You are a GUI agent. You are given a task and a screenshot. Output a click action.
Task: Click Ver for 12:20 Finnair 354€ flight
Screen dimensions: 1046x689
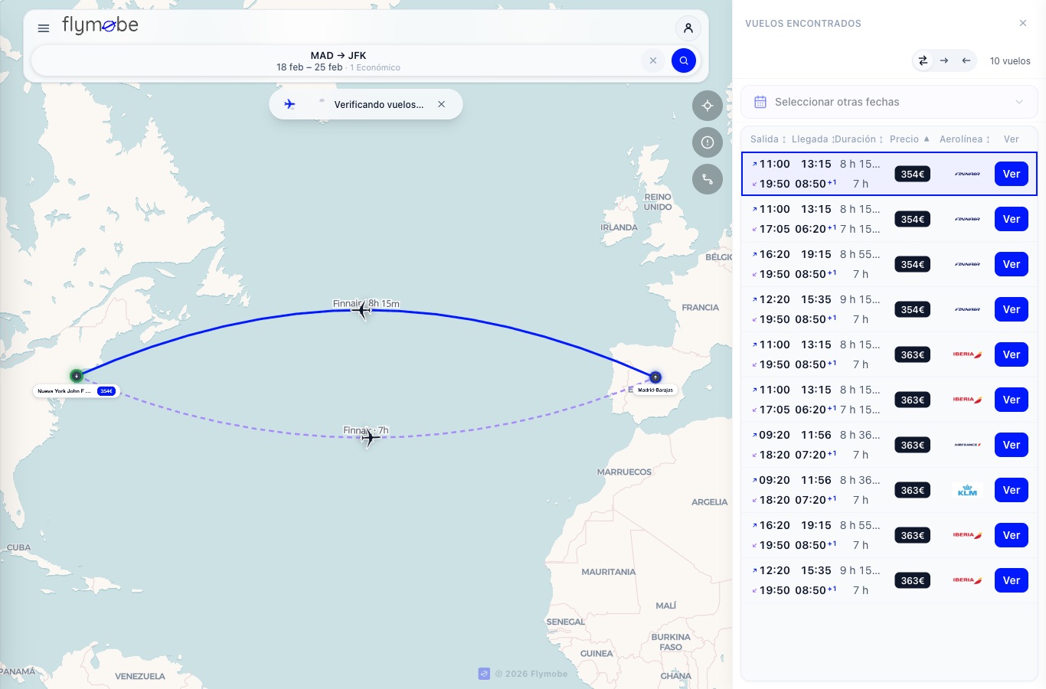tap(1012, 309)
